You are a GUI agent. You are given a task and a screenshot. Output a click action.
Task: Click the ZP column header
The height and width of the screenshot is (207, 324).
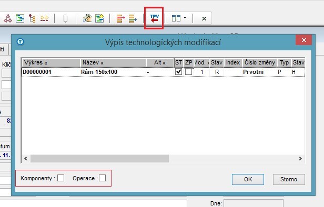tap(188, 62)
